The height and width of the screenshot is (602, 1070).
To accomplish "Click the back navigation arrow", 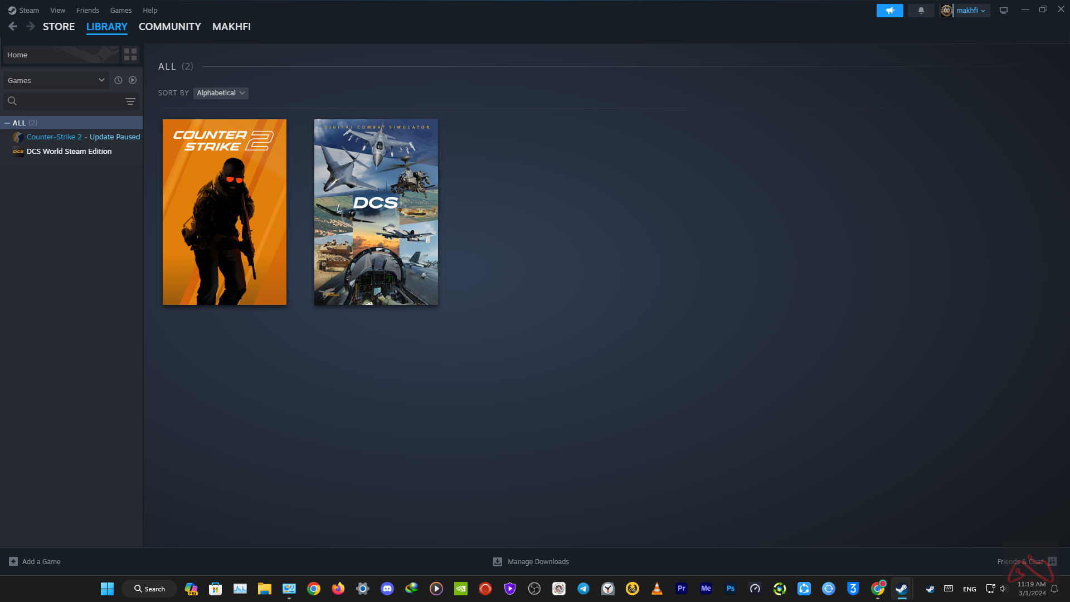I will [x=13, y=26].
